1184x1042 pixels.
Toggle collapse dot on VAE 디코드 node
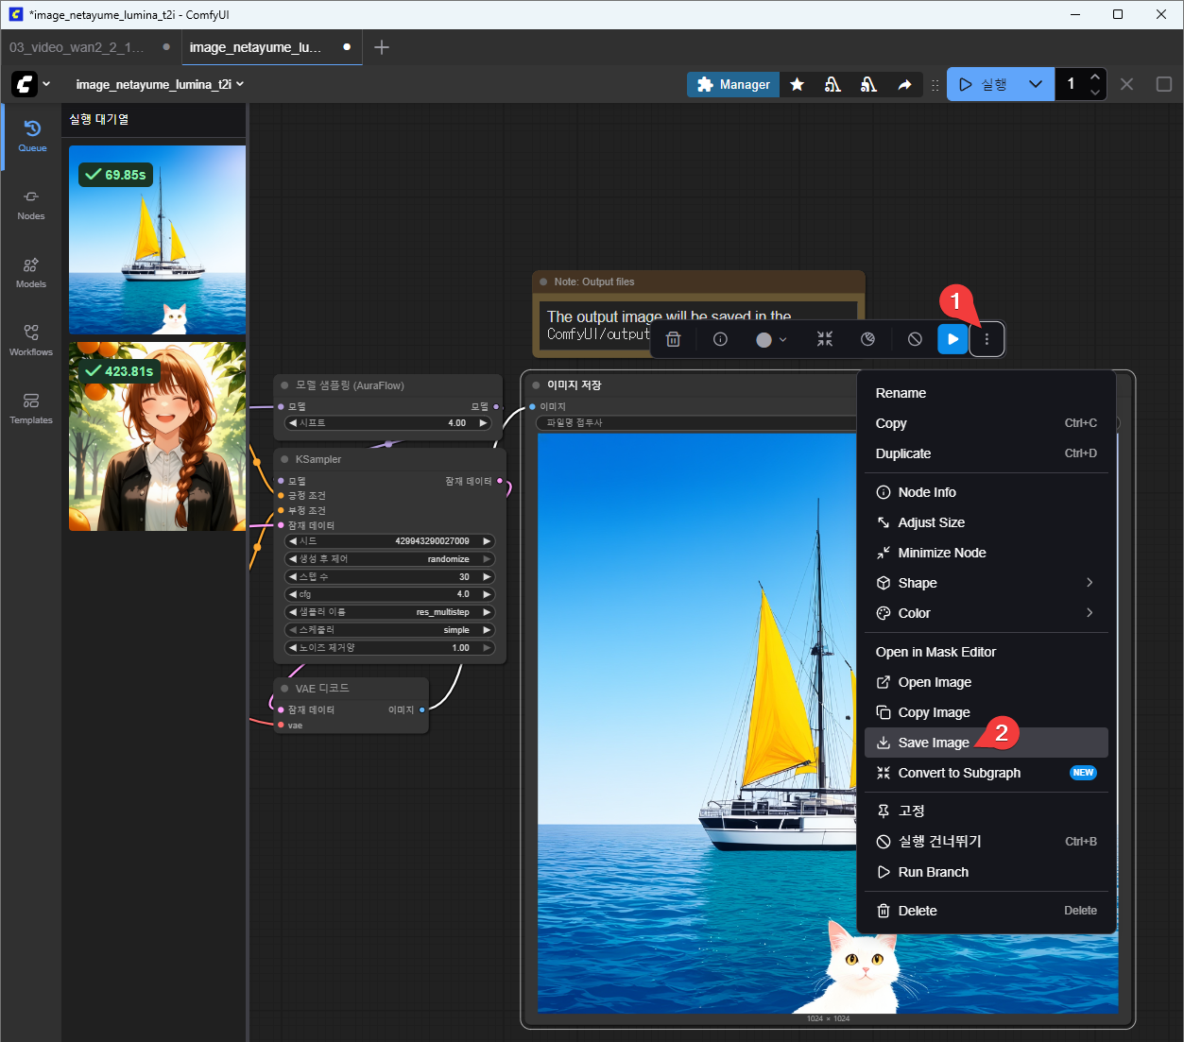284,689
